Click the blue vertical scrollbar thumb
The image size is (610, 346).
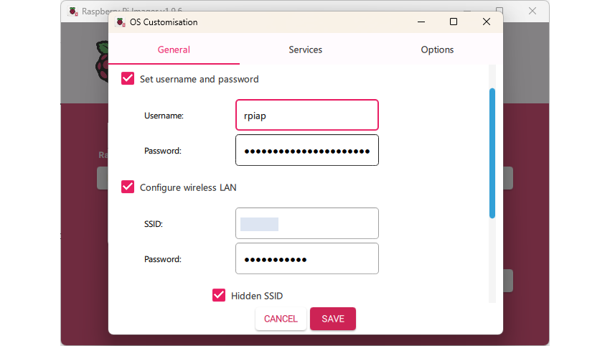(x=492, y=154)
